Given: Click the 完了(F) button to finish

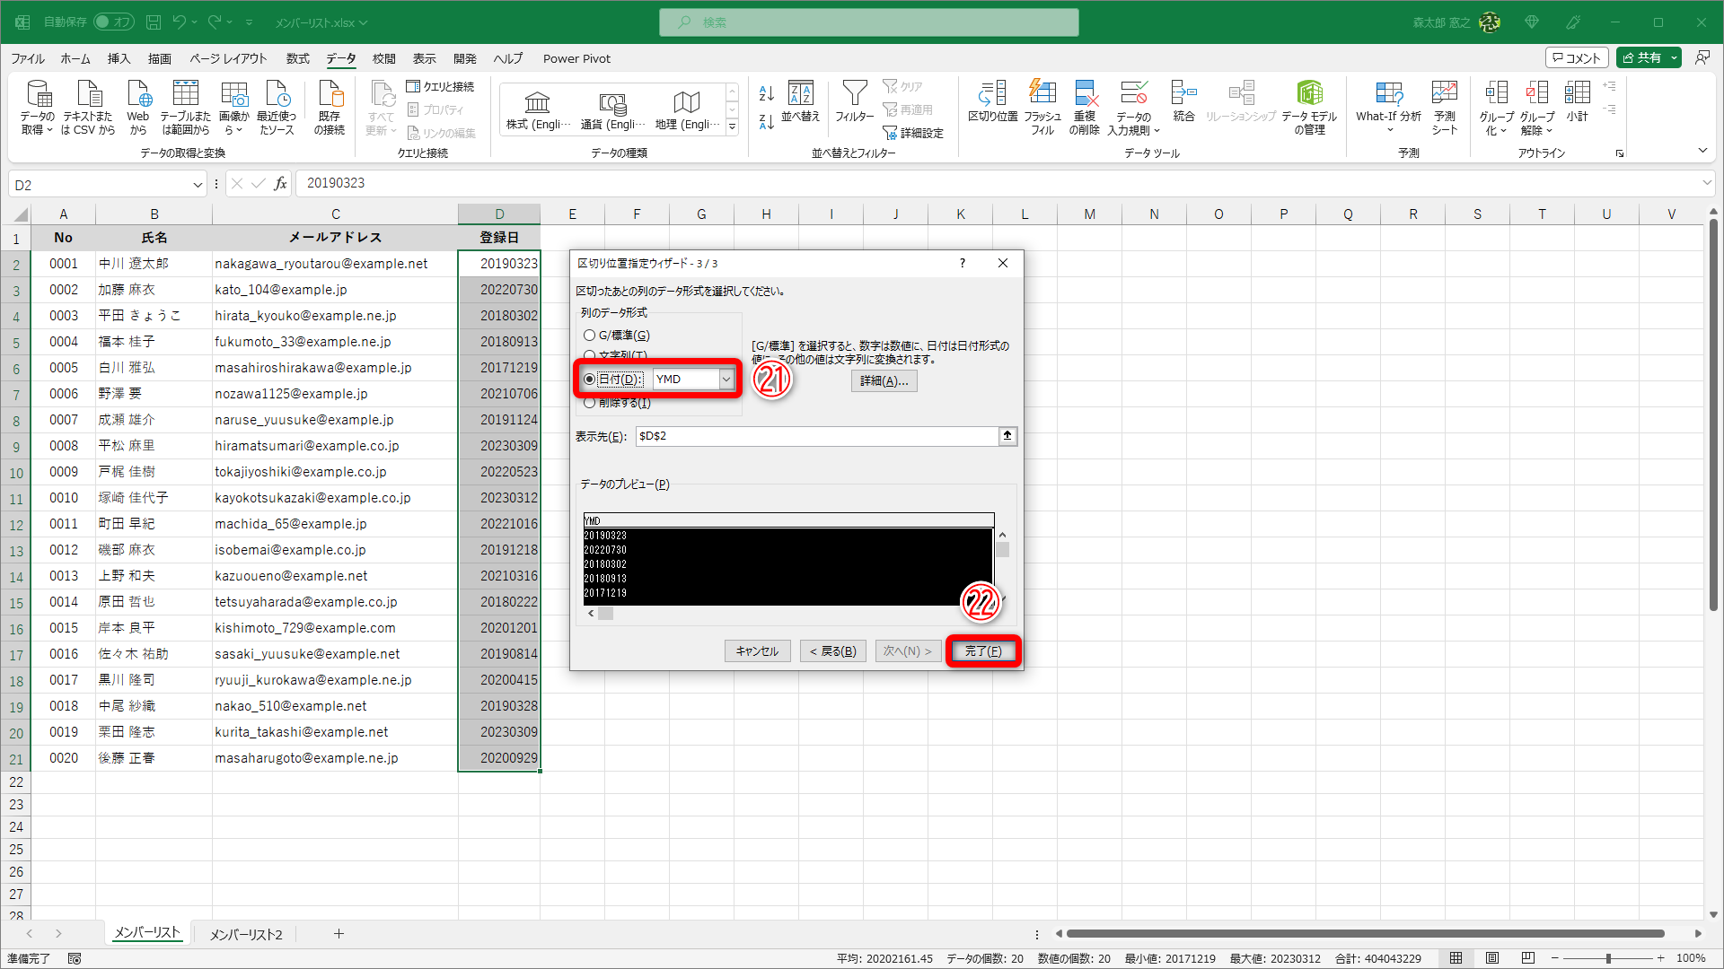Looking at the screenshot, I should (983, 650).
